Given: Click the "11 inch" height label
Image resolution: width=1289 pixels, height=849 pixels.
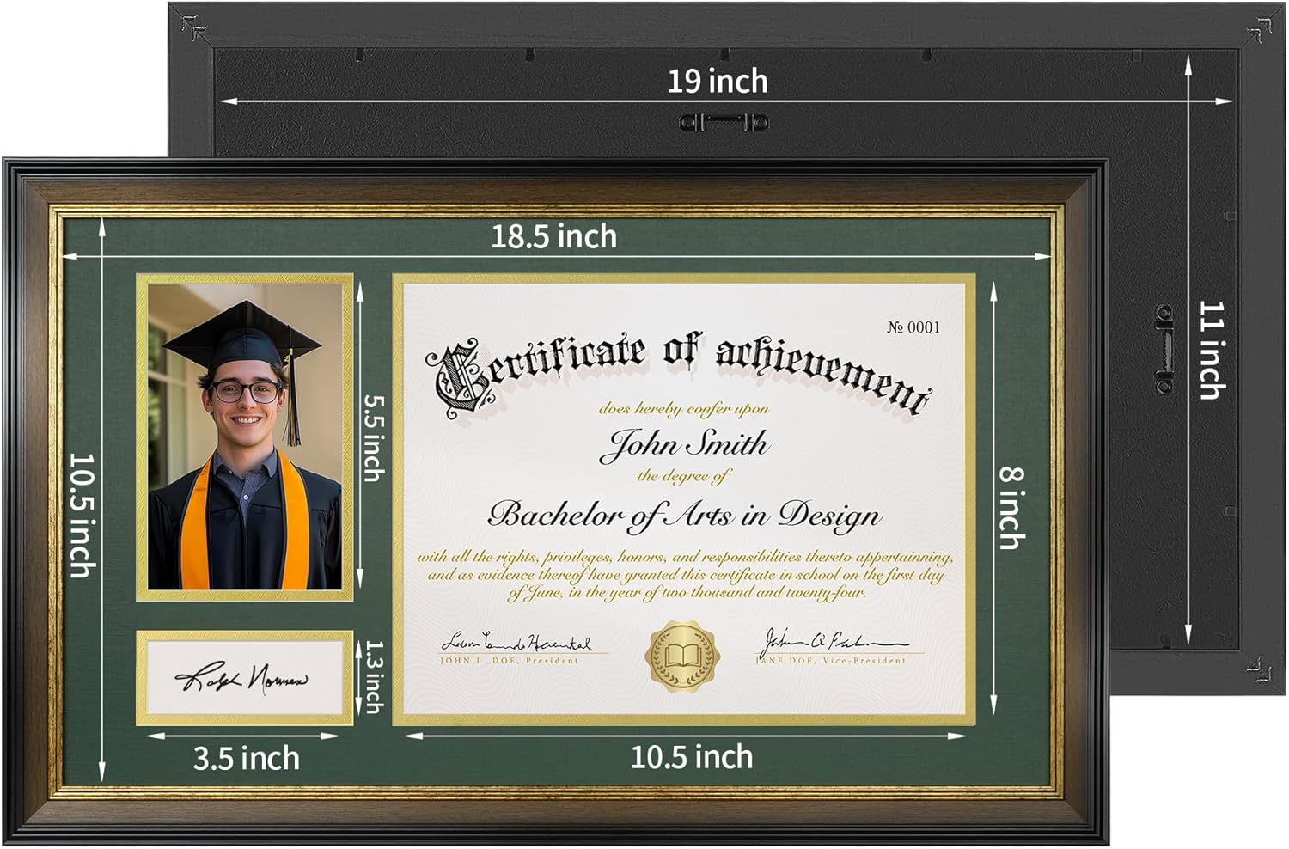Looking at the screenshot, I should pyautogui.click(x=1212, y=349).
